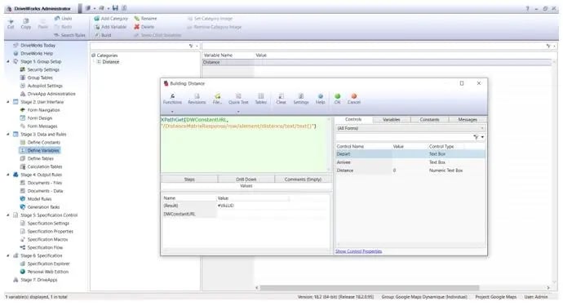Click the horizontal scrollbar at bottom
This screenshot has width=563, height=306.
(x=370, y=288)
